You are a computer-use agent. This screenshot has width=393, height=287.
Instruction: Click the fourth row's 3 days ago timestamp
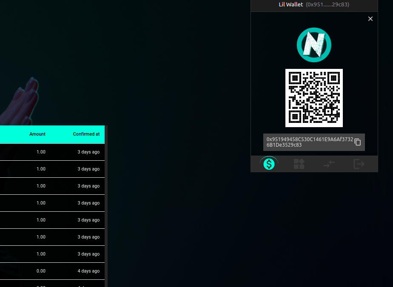coord(88,203)
